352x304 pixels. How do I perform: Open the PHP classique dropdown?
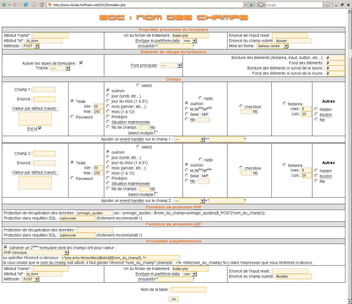(x=36, y=252)
